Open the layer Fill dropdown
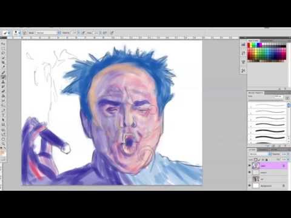Viewport: 291px width, 218px height. 289,160
